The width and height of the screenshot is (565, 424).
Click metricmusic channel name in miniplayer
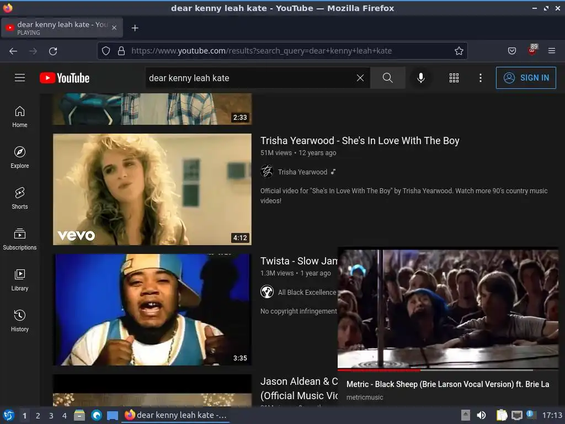click(x=365, y=397)
